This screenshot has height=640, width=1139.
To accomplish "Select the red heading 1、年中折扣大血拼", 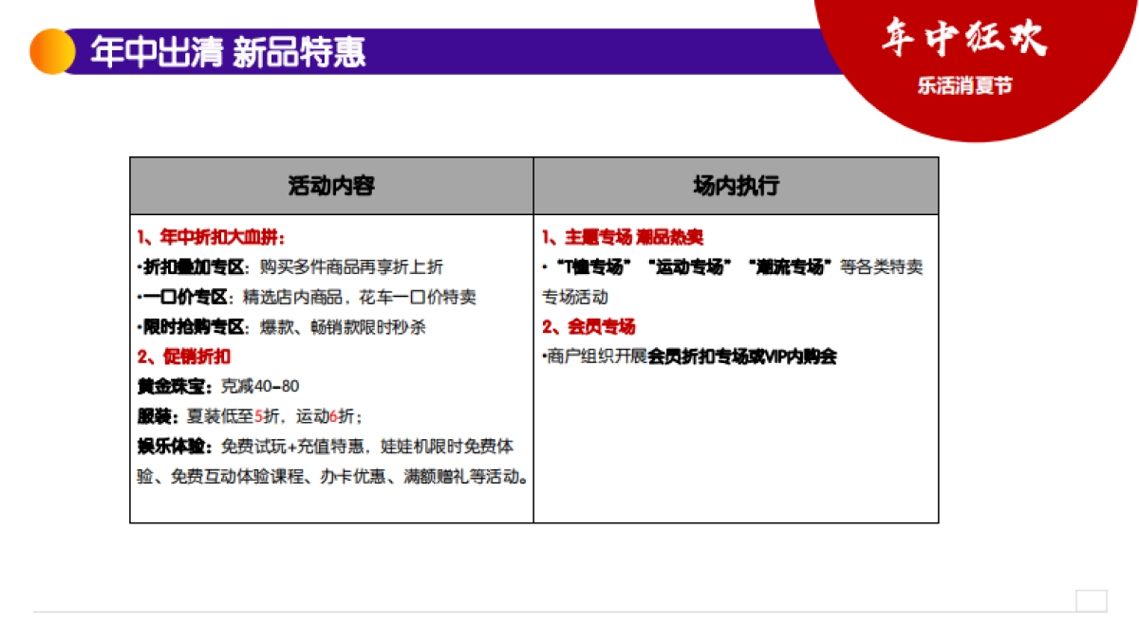I will (x=211, y=237).
